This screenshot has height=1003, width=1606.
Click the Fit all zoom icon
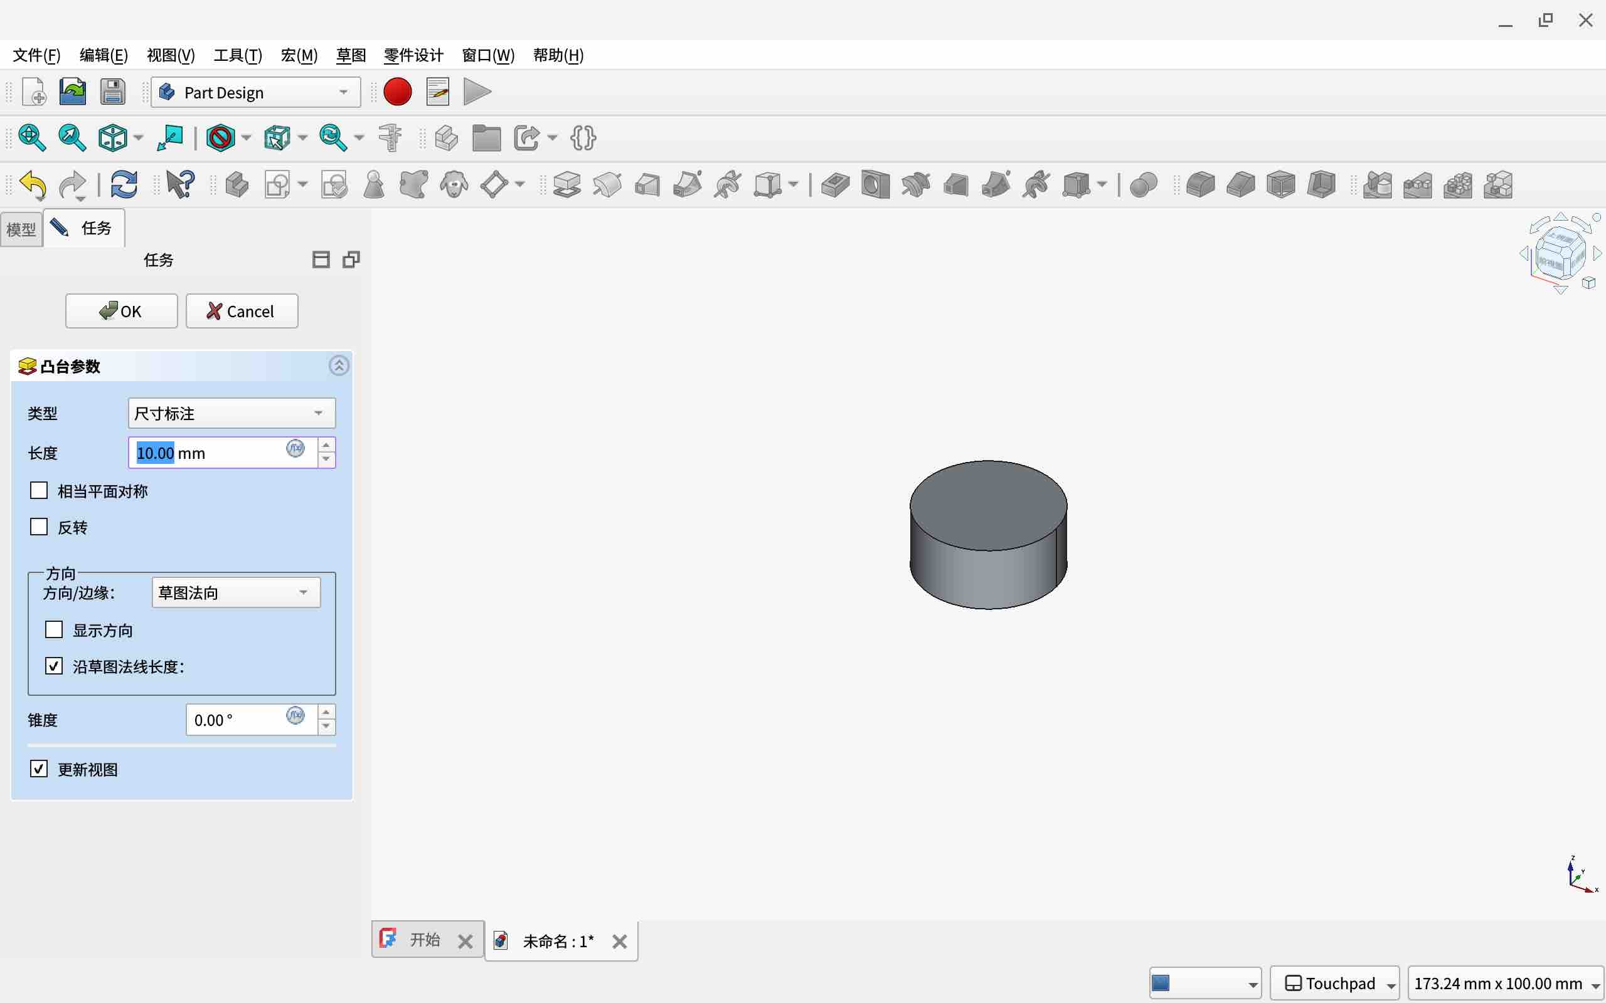pyautogui.click(x=32, y=138)
